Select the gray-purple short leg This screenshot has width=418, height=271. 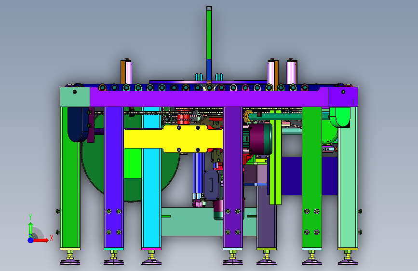point(267,217)
